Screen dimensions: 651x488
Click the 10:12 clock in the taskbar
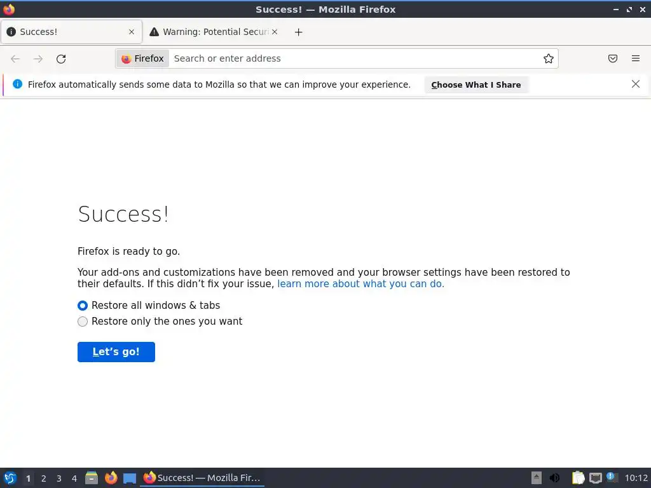tap(636, 478)
